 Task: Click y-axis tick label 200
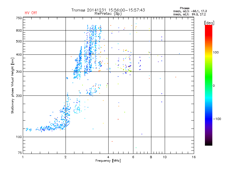click(19, 96)
